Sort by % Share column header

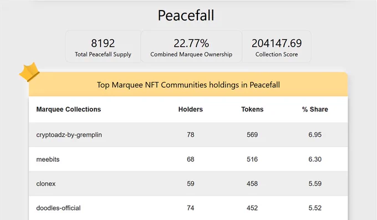click(315, 109)
